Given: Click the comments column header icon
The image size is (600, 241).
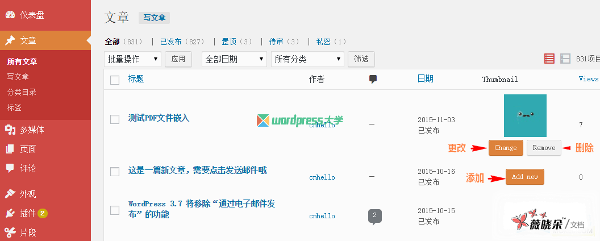Looking at the screenshot, I should click(x=373, y=79).
